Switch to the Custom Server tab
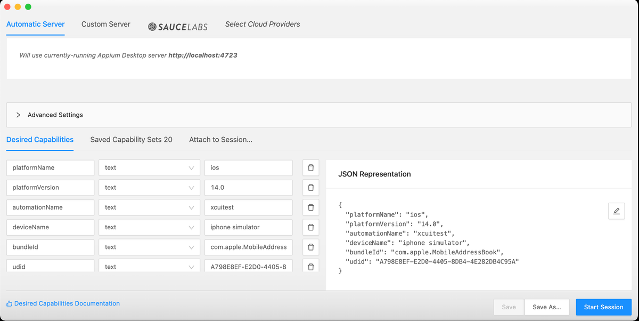The width and height of the screenshot is (639, 321). [105, 24]
